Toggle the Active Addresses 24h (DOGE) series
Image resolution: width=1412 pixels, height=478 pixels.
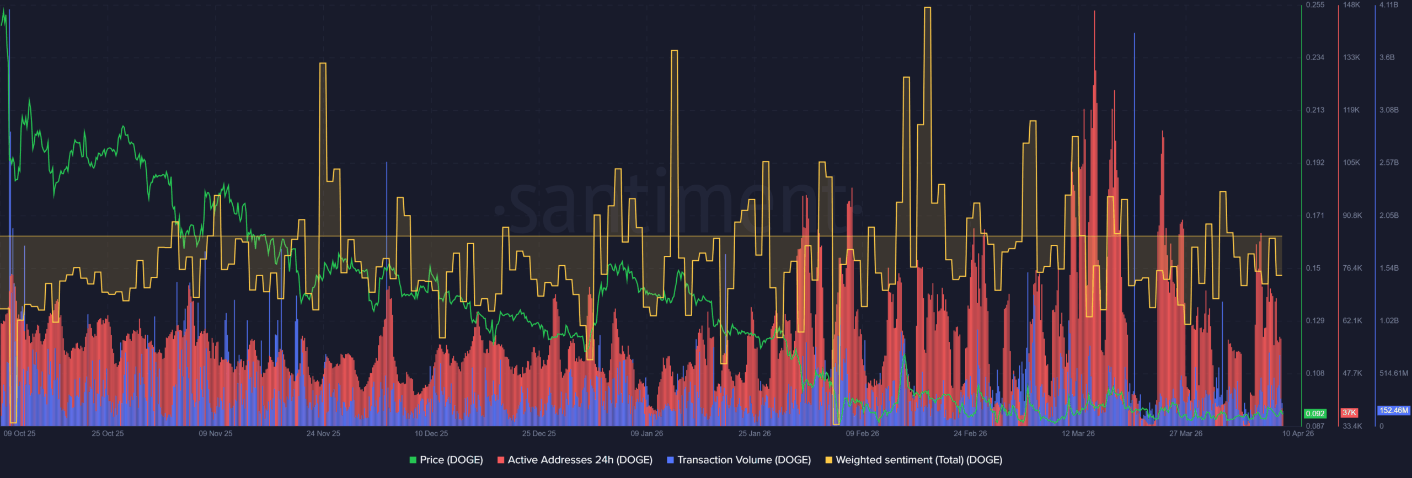(x=580, y=460)
